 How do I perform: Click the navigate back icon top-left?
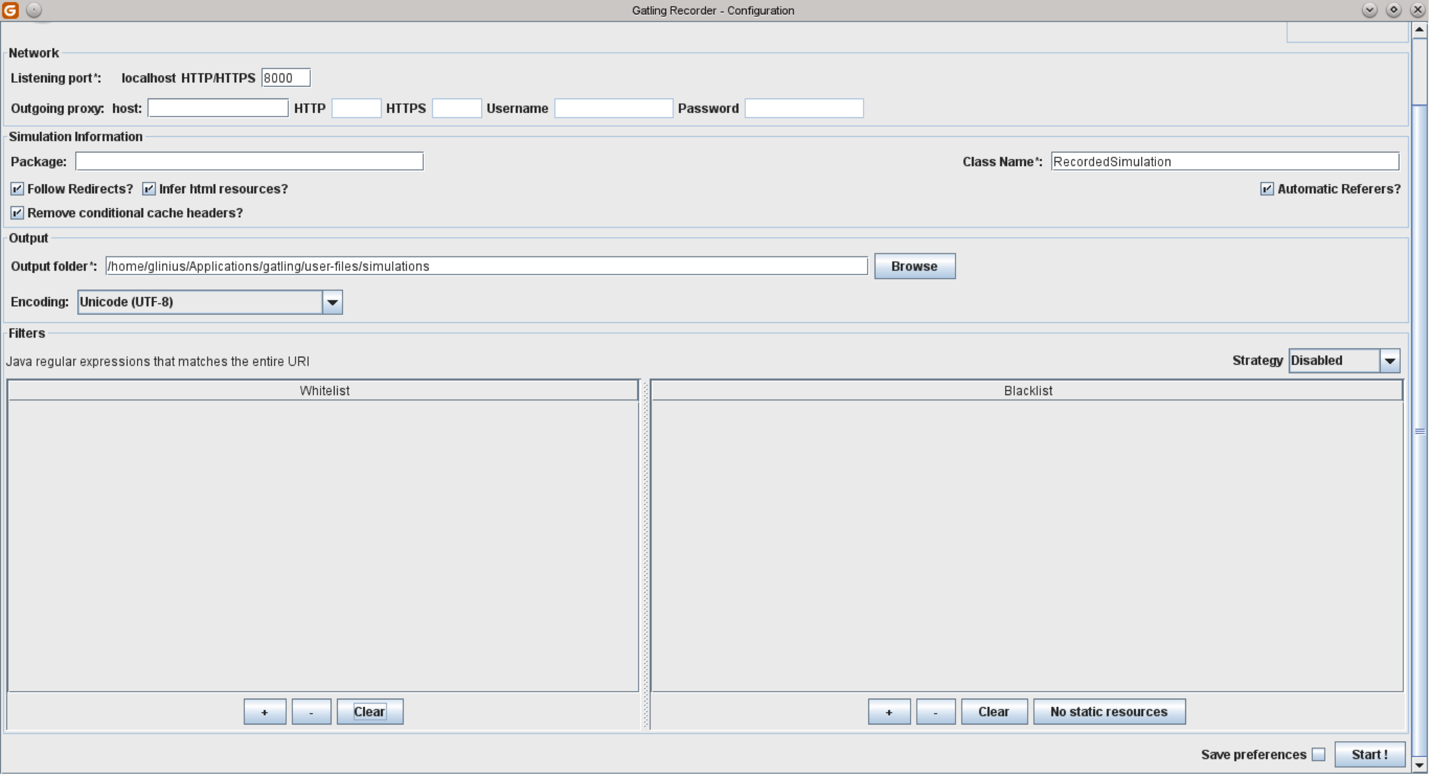tap(34, 11)
